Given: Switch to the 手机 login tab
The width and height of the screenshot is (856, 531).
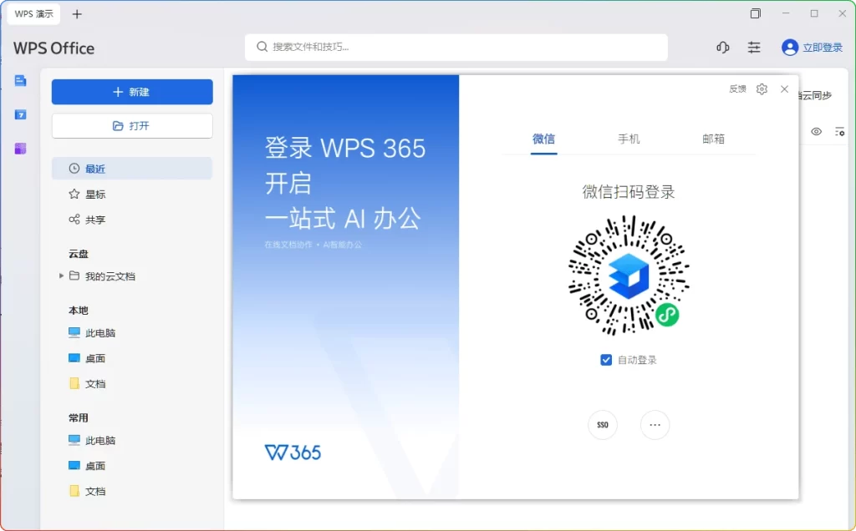Looking at the screenshot, I should tap(629, 139).
